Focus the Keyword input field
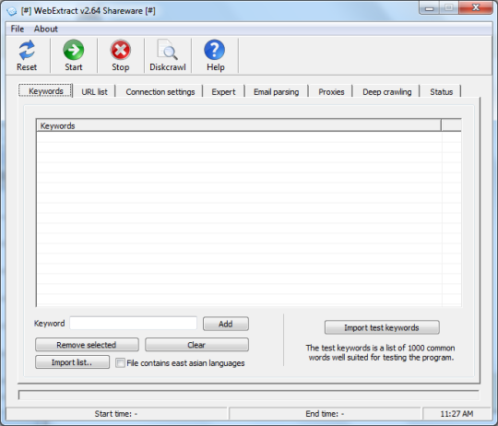 point(134,323)
